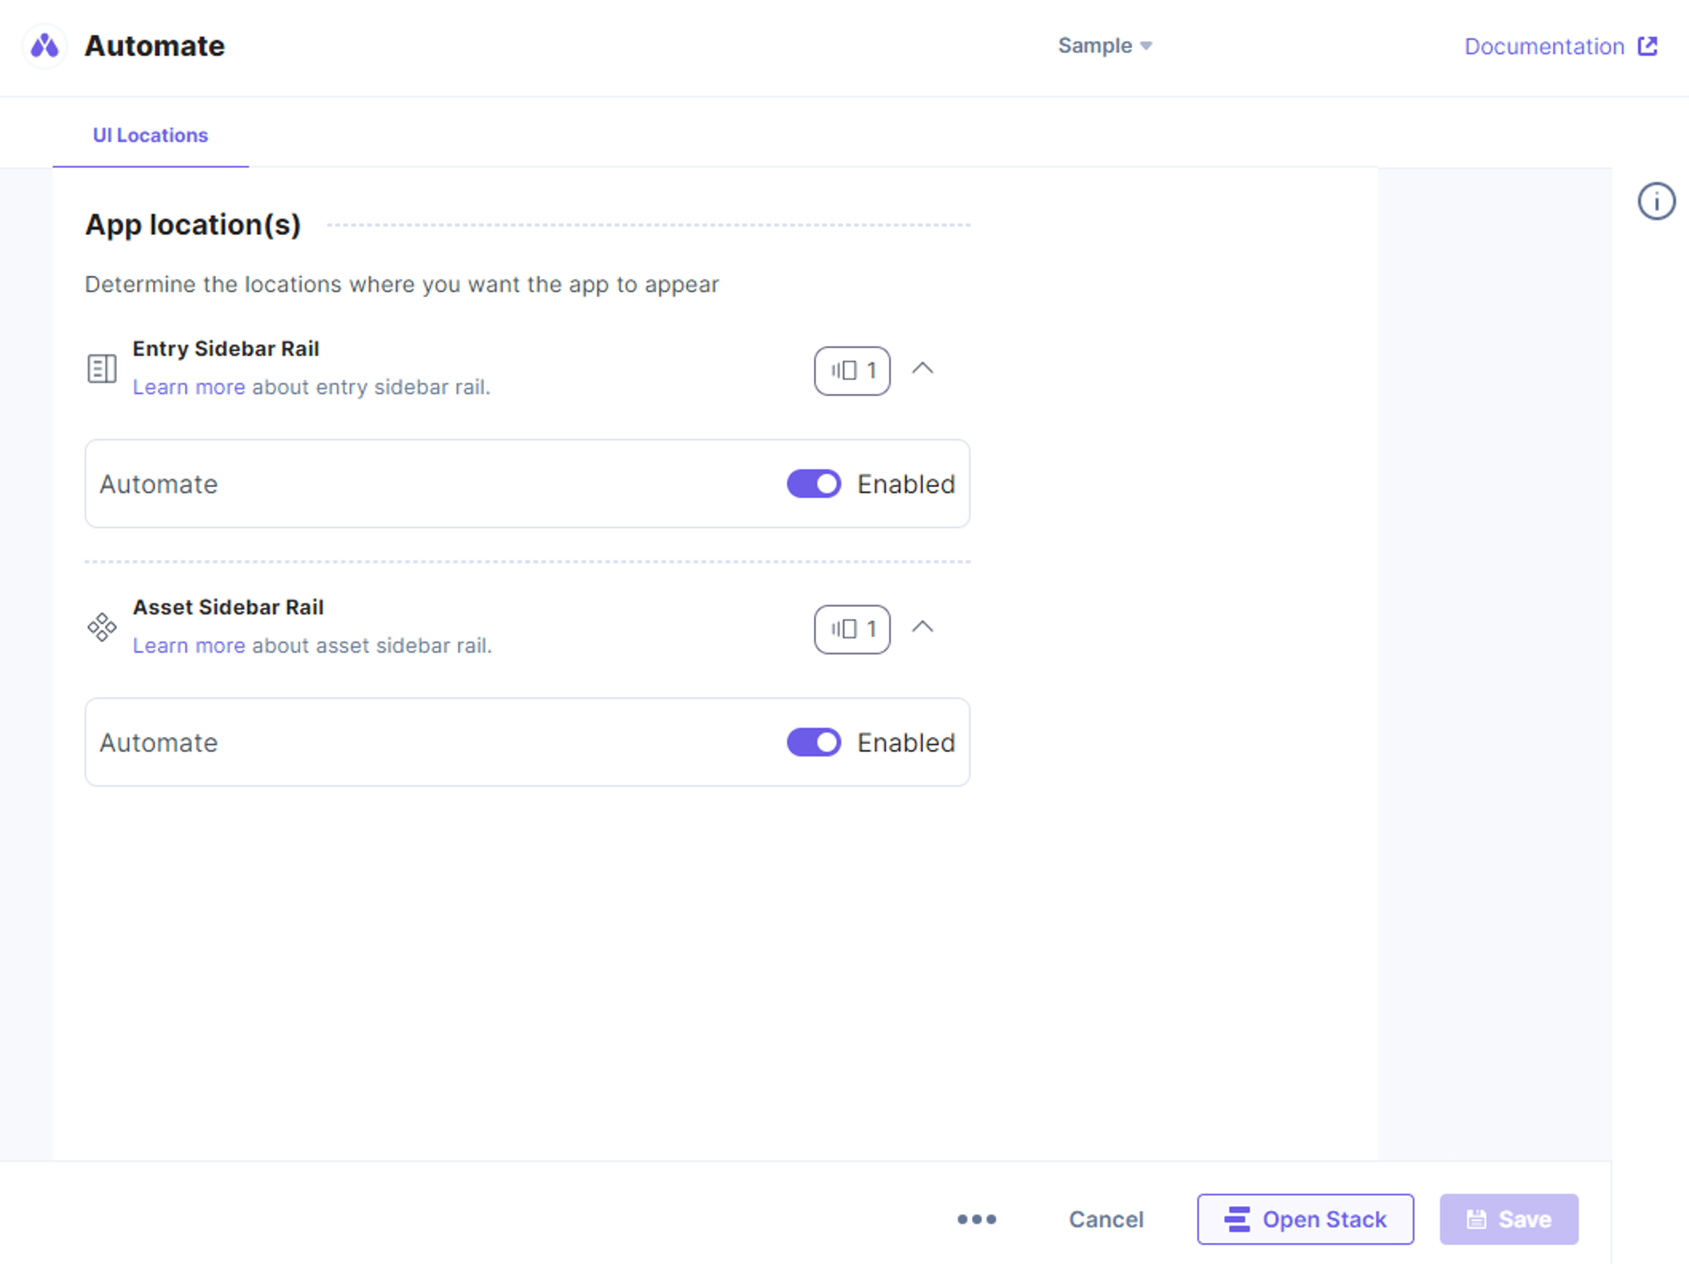Click the Cancel button
The height and width of the screenshot is (1264, 1689).
pos(1106,1220)
